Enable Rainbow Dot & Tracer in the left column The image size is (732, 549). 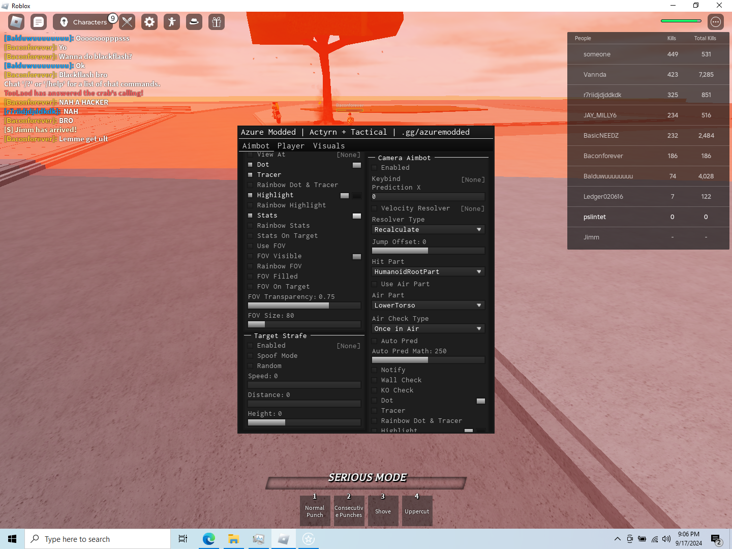coord(250,185)
